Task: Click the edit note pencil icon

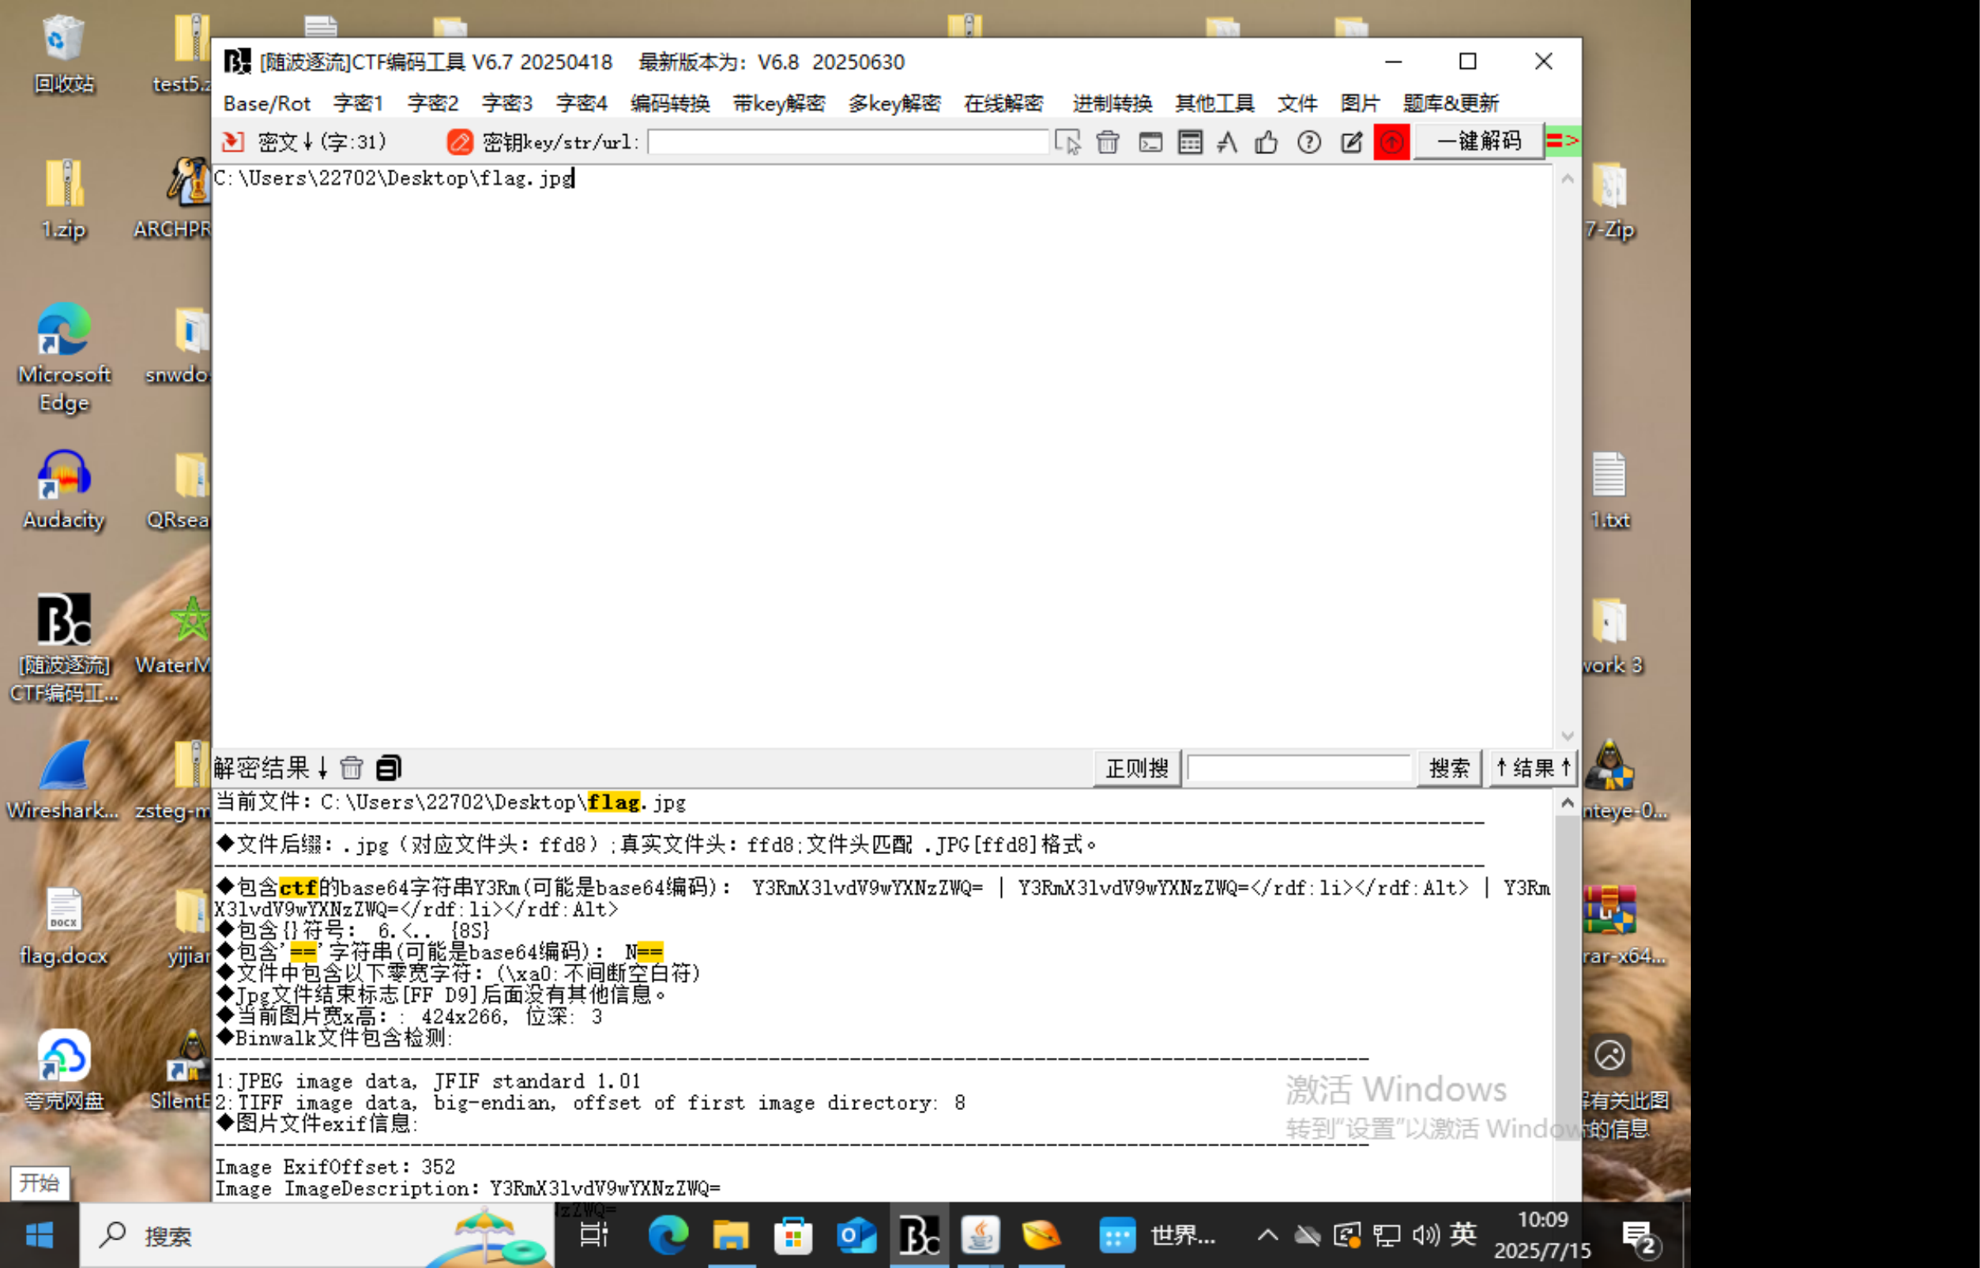Action: (x=1351, y=141)
